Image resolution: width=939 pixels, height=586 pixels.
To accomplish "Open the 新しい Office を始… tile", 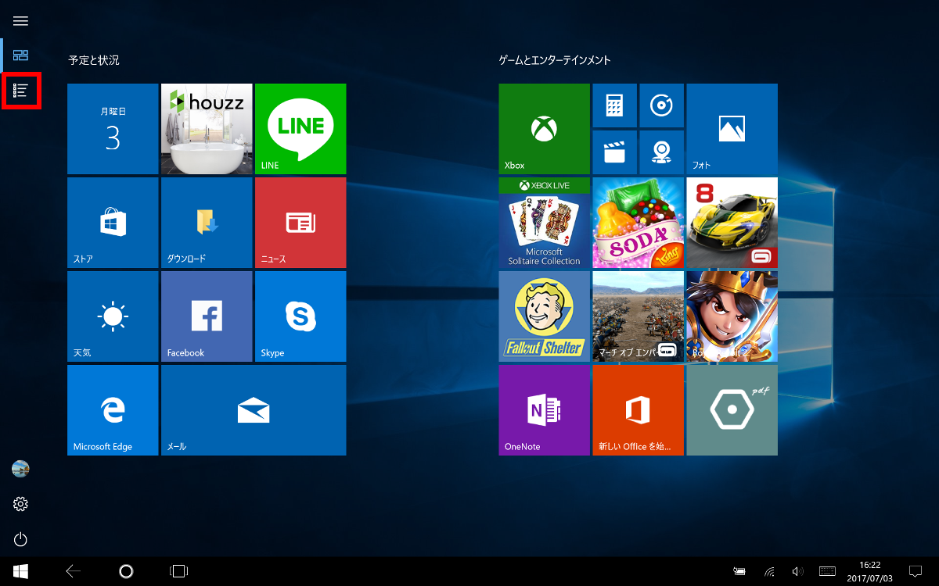I will [639, 410].
